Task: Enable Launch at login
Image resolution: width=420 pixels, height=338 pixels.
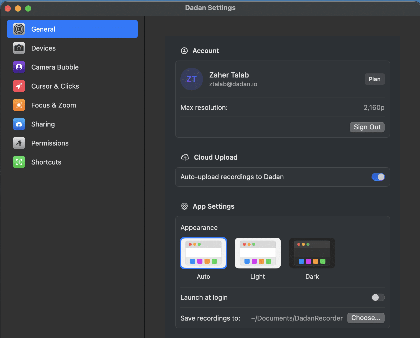Action: 378,297
